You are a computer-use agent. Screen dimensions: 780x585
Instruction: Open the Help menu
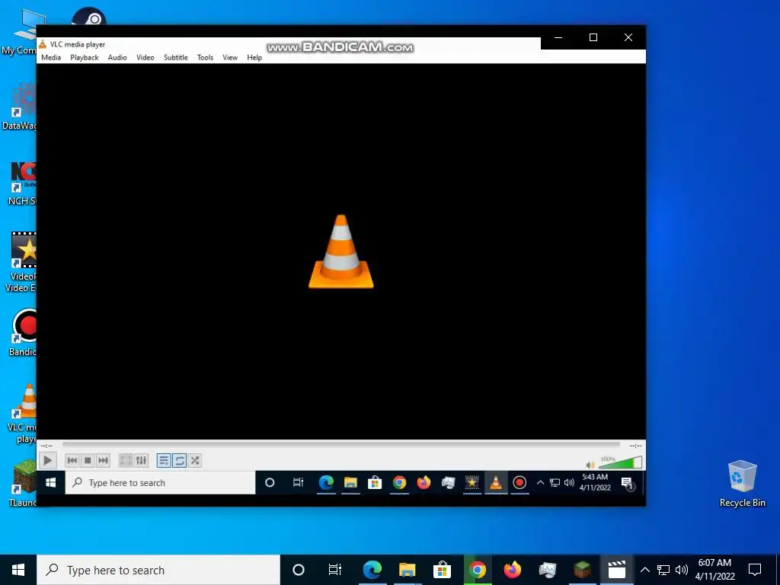(x=254, y=57)
